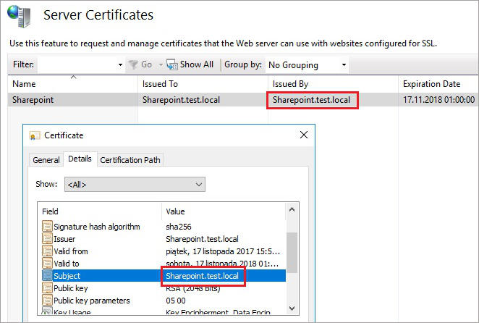Viewport: 479px width, 323px height.
Task: Click the details list scrollbar thumb
Action: click(x=292, y=253)
